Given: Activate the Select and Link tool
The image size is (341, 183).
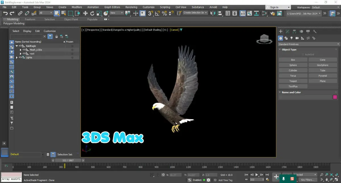Looking at the screenshot, I should (20, 13).
